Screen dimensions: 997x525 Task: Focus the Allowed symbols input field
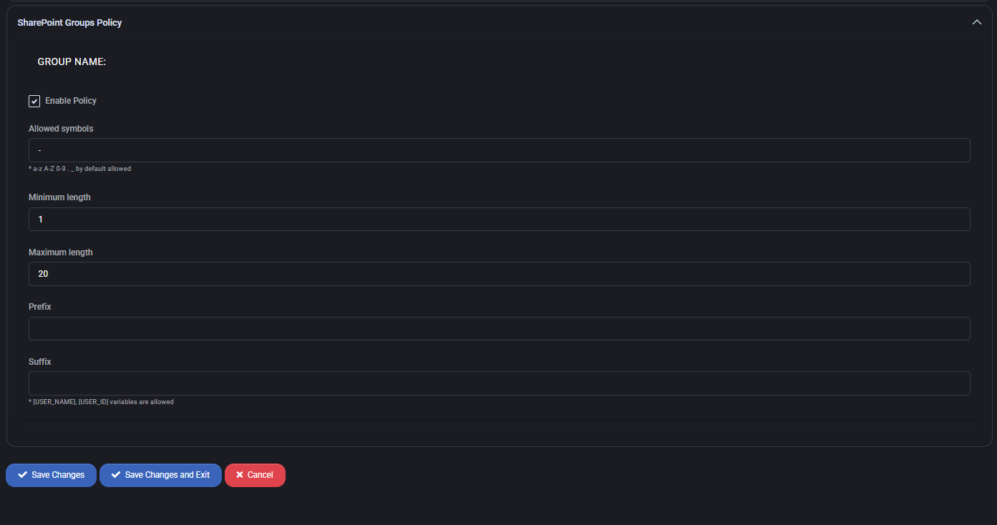point(500,150)
